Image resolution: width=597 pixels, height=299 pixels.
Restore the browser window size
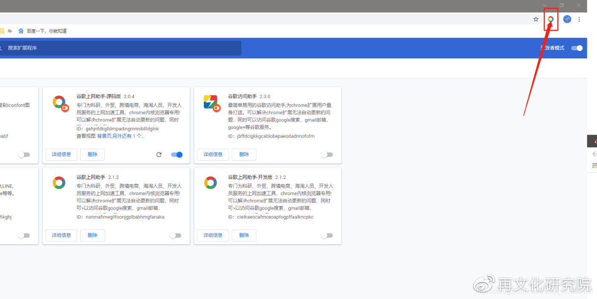[562, 6]
